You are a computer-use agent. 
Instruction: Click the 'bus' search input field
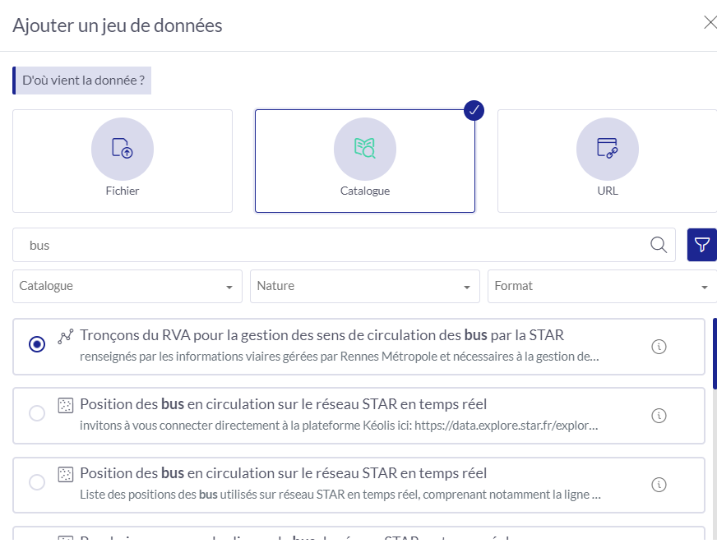click(344, 245)
